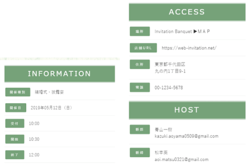Click the 店舗URL label badge
This screenshot has width=250, height=165.
click(143, 48)
